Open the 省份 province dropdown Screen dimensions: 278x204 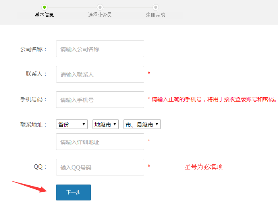pos(72,124)
